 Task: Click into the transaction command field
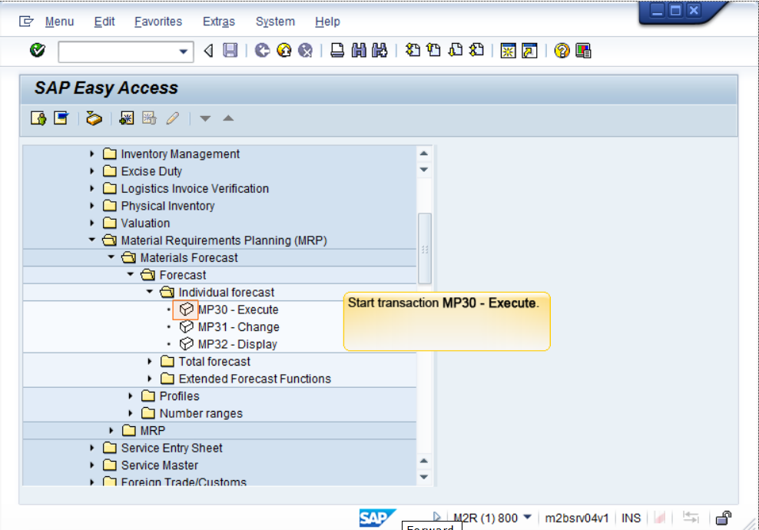pos(118,51)
